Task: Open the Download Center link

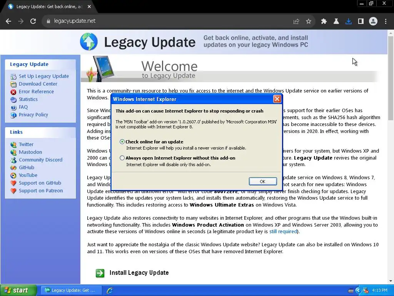Action: 38,84
